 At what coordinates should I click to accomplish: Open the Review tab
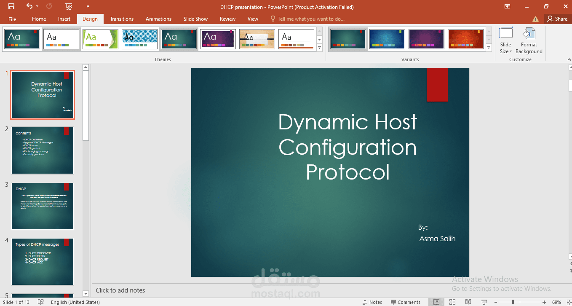click(227, 19)
